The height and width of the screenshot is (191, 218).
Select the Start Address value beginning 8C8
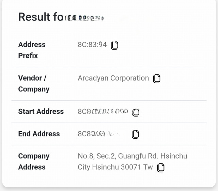[103, 111]
